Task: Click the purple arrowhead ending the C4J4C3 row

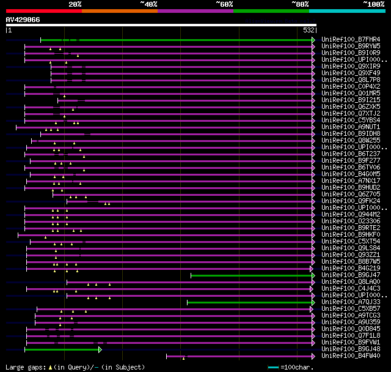Action: coord(312,289)
